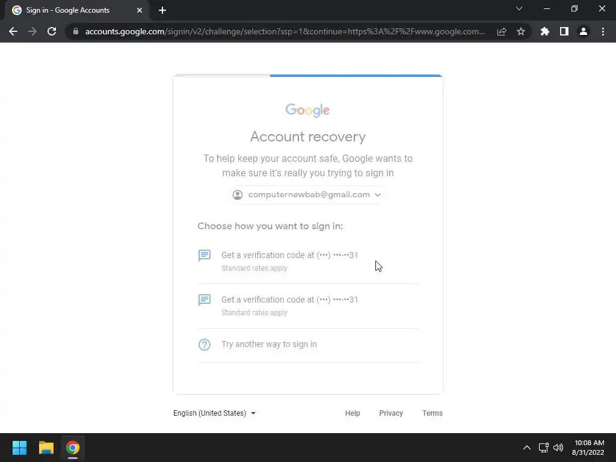Open the tab search chevron

point(519,8)
